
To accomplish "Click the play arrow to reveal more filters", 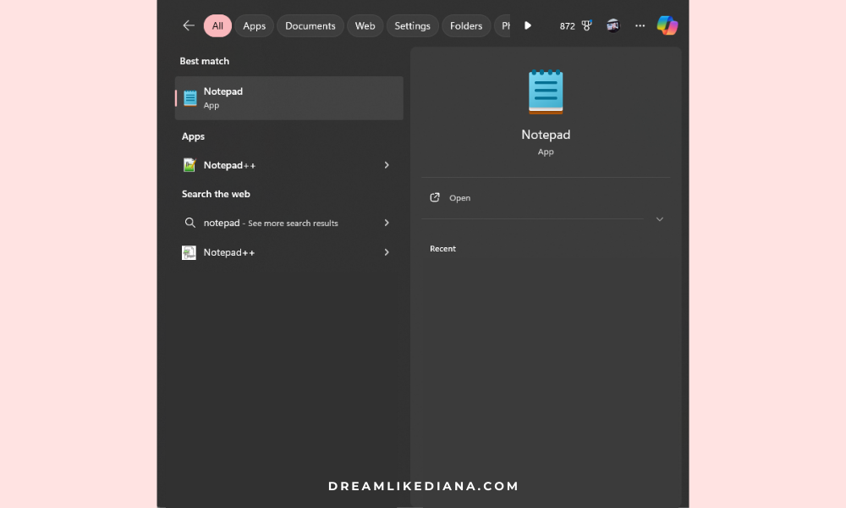I will (527, 25).
